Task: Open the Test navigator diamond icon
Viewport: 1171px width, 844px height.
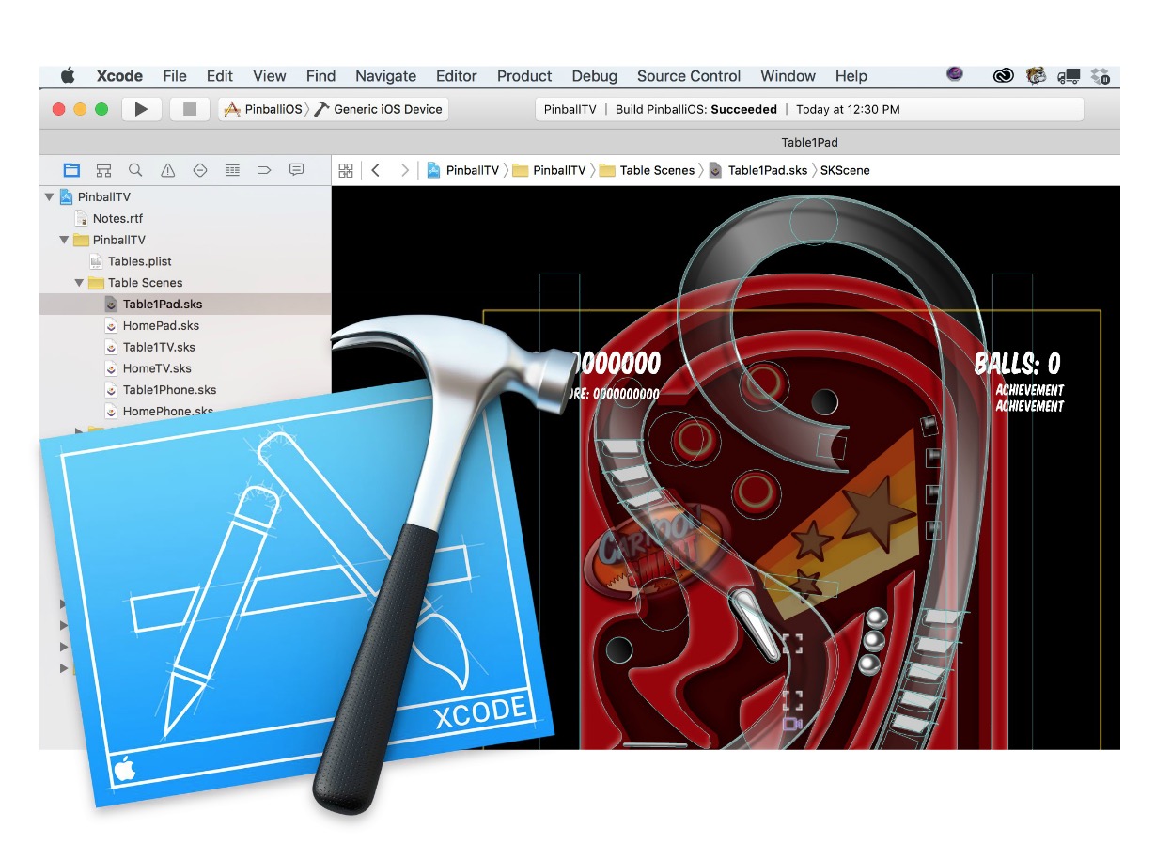Action: pyautogui.click(x=199, y=170)
